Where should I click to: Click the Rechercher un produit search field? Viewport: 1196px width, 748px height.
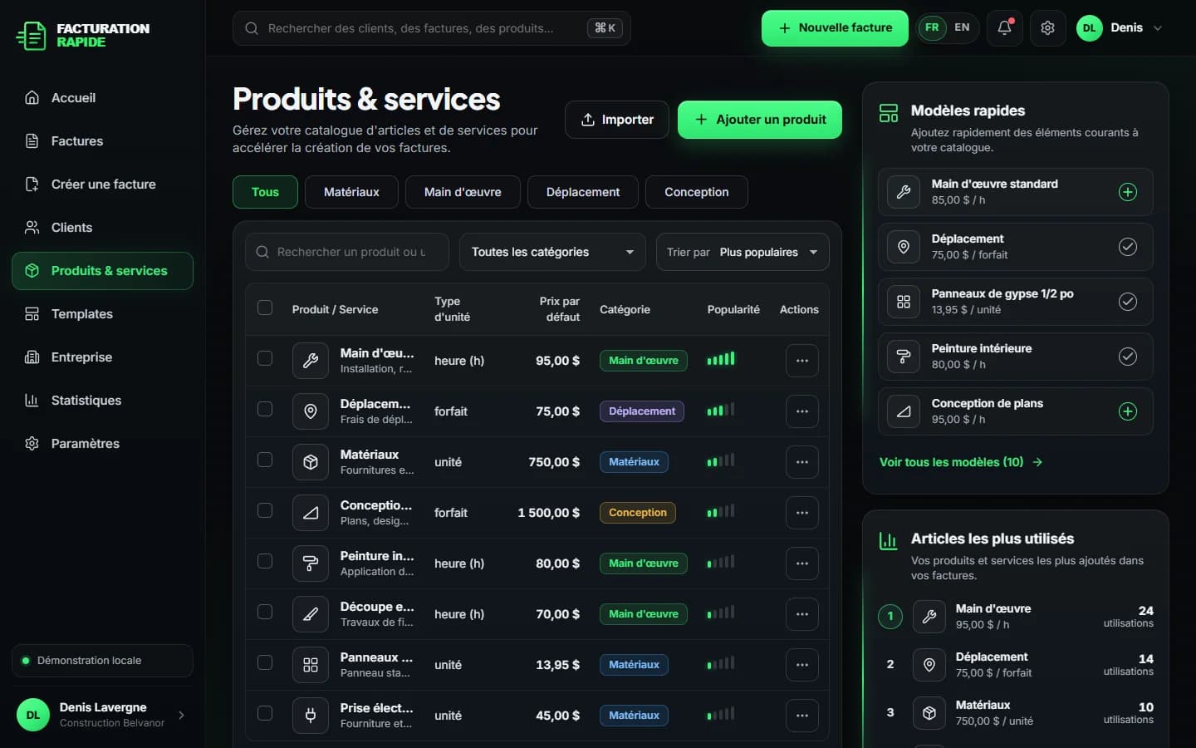(x=347, y=252)
